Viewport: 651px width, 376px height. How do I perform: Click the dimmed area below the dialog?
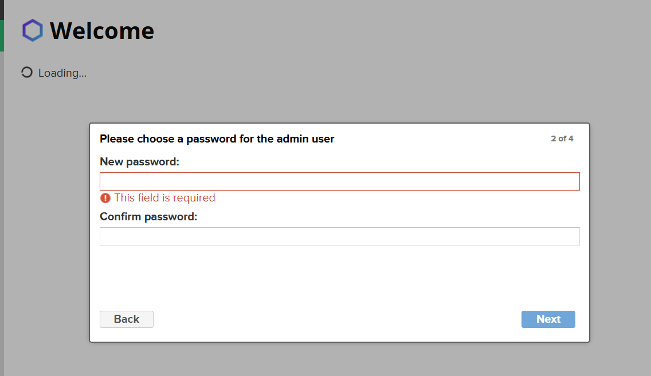(340, 360)
